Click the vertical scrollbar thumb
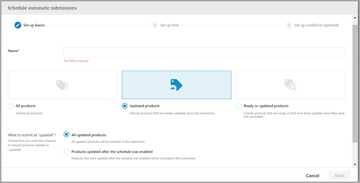 pyautogui.click(x=355, y=83)
